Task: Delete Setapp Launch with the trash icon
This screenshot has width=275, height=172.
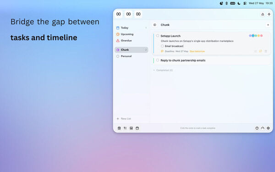Action: point(266,51)
